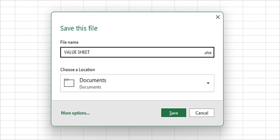Cancel the save dialog
The width and height of the screenshot is (280, 140).
[202, 113]
